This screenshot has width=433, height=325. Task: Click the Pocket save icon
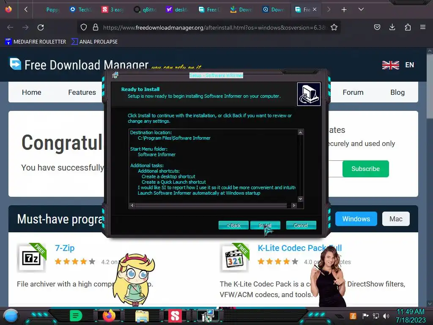pyautogui.click(x=377, y=27)
